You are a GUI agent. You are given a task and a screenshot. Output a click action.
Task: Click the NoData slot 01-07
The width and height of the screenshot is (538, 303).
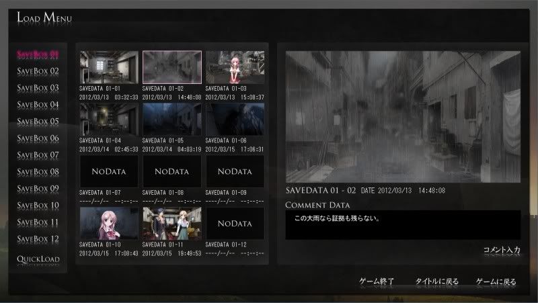(109, 171)
